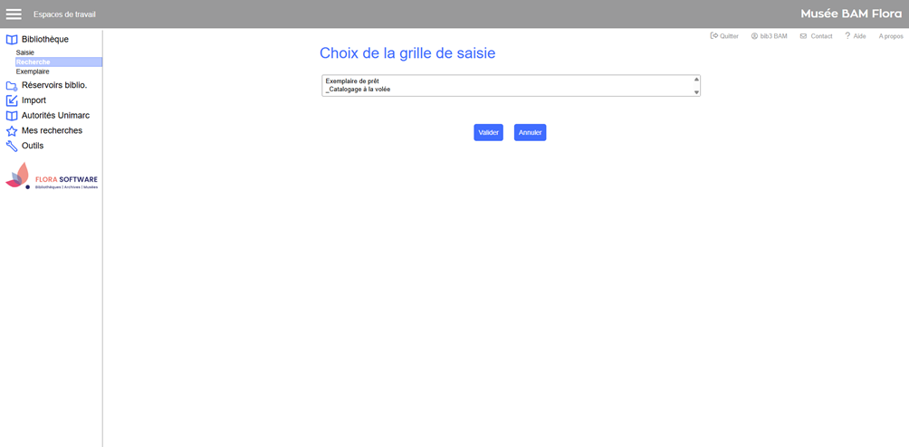Open Réservoirs biblio. section

[54, 85]
